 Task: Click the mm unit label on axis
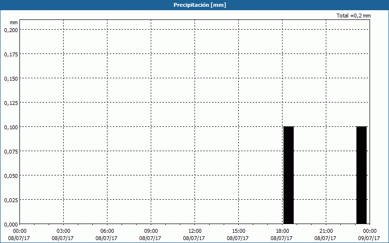pyautogui.click(x=14, y=22)
